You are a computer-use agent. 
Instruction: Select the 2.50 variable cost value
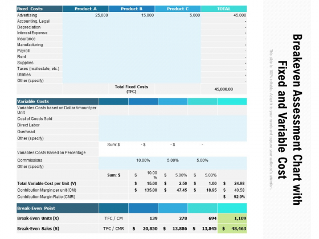point(183,183)
